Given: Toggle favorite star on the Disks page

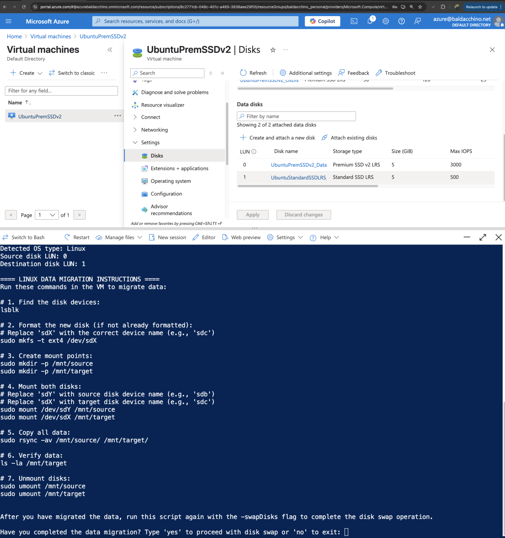Looking at the screenshot, I should (x=273, y=50).
